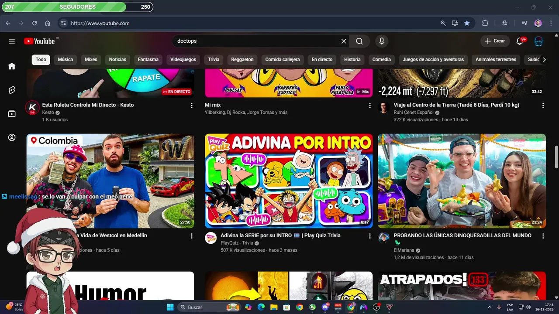This screenshot has height=314, width=559.
Task: Click the taskbar Buscar search box
Action: tap(210, 307)
